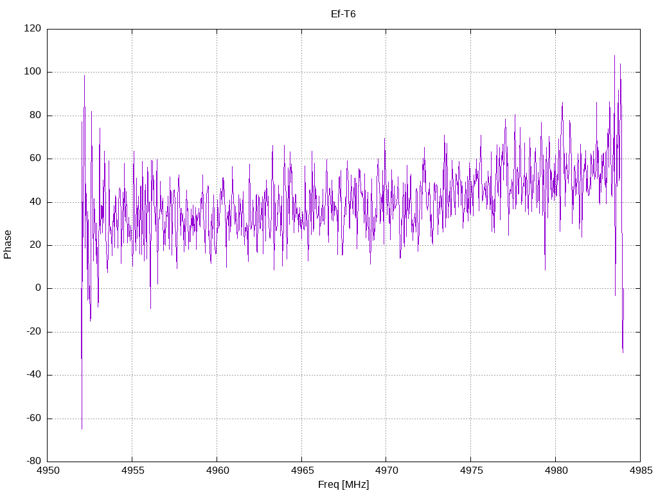This screenshot has width=658, height=493.
Task: Click the highest peak near 108 phase
Action: tap(614, 56)
